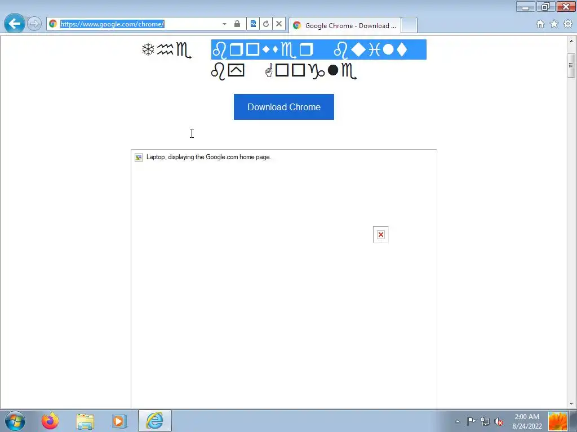Restore down the browser window
The width and height of the screenshot is (577, 432).
[x=545, y=7]
